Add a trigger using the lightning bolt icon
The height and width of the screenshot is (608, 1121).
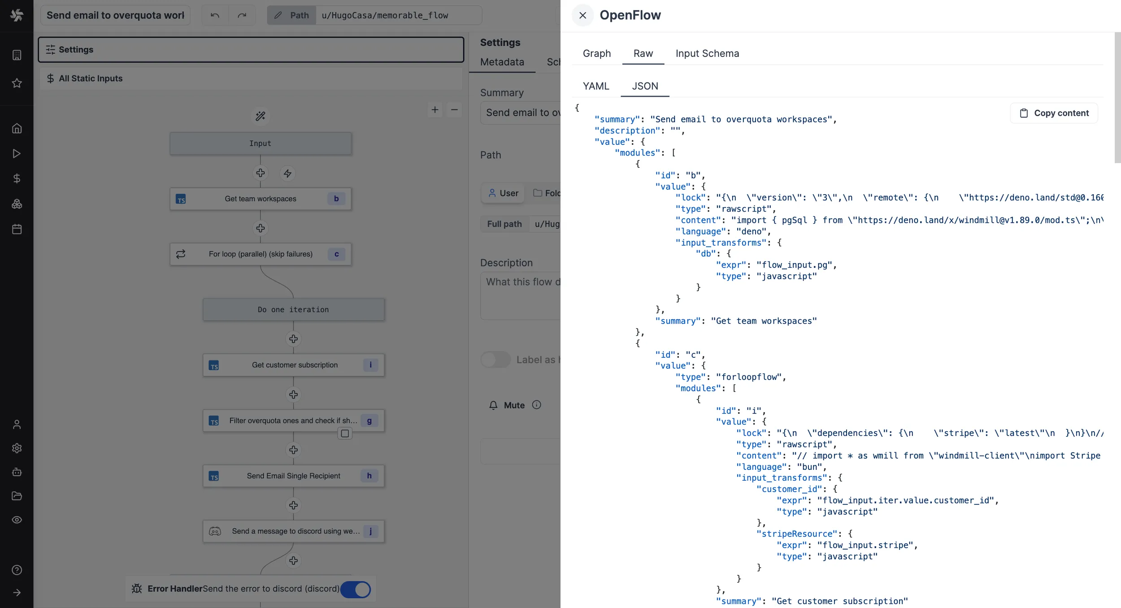click(288, 174)
